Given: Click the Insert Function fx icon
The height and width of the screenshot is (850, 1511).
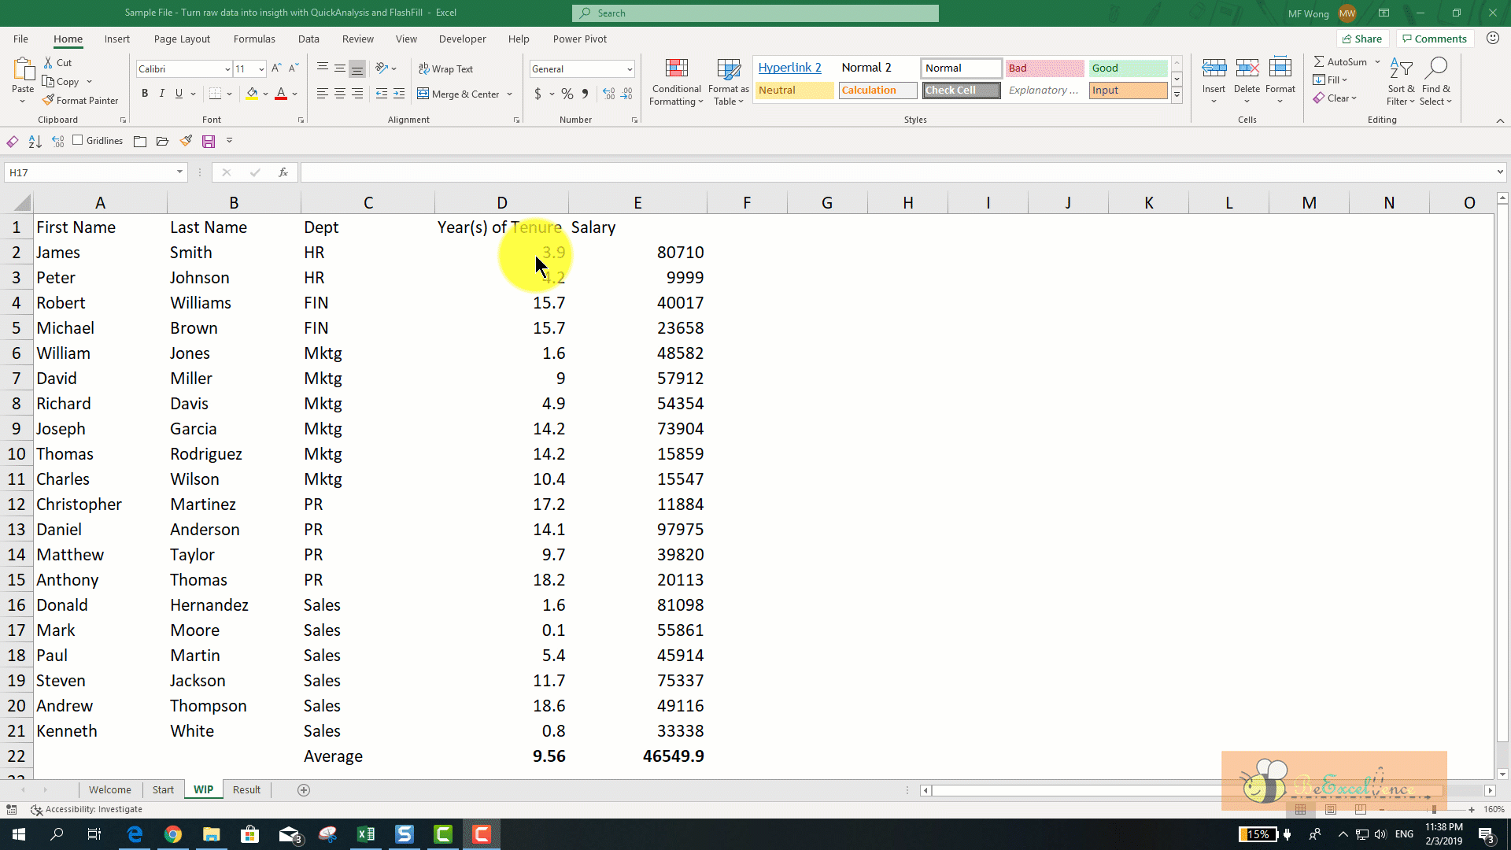Looking at the screenshot, I should coord(283,172).
